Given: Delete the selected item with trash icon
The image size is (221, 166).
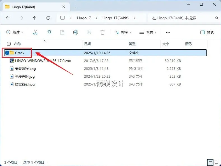Looking at the screenshot, I should click(x=103, y=32).
